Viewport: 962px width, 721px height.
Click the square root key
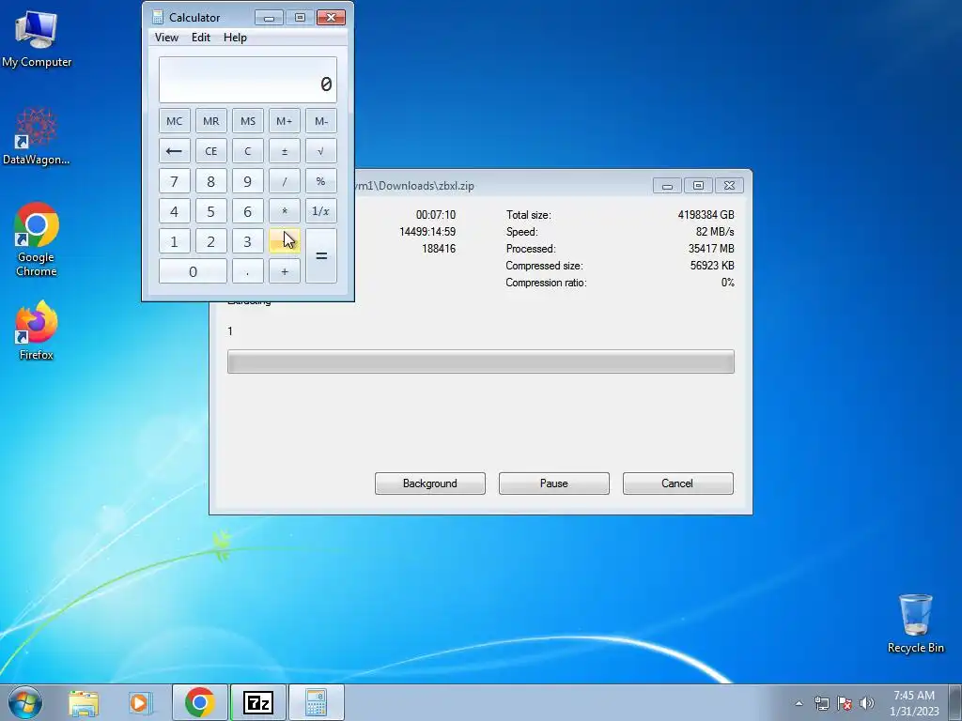click(321, 151)
